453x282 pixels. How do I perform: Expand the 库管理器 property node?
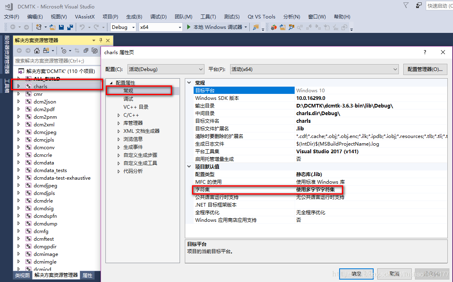click(x=119, y=123)
